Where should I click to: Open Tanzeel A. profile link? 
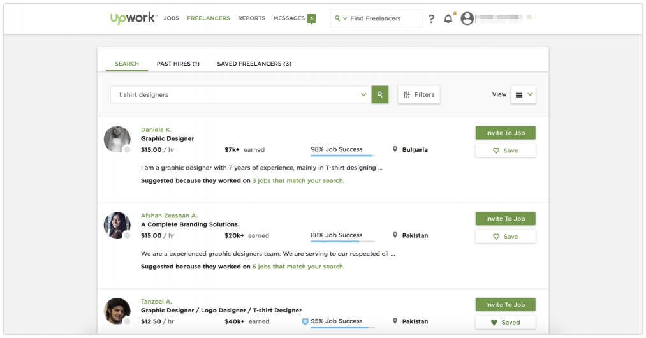point(156,301)
